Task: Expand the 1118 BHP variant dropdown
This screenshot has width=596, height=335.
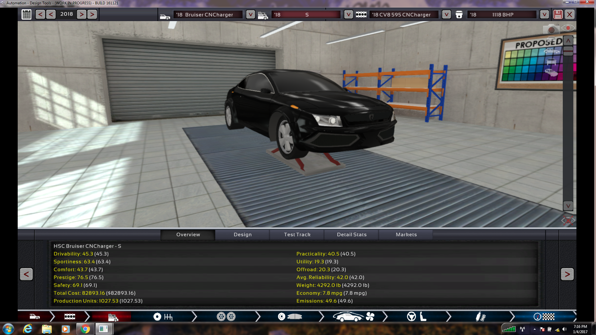Action: coord(544,15)
